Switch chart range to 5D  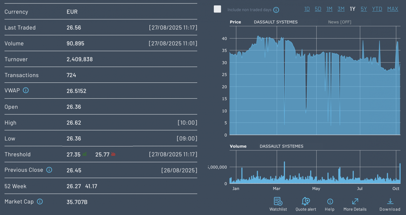318,9
